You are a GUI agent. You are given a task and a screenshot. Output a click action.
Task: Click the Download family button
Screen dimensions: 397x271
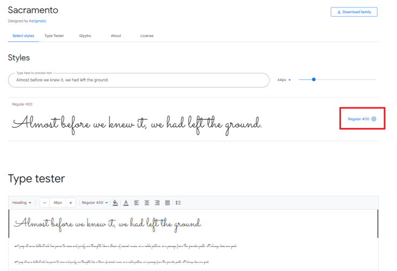click(354, 12)
